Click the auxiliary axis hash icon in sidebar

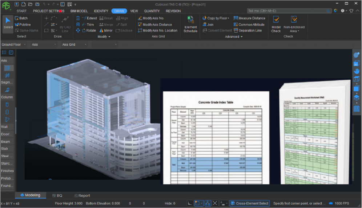click(7, 75)
